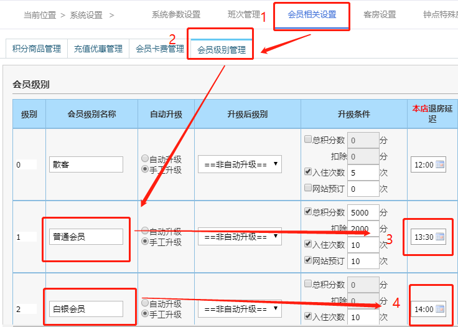
Task: Select 手工升级 radio in 白银会员 row
Action: (145, 313)
